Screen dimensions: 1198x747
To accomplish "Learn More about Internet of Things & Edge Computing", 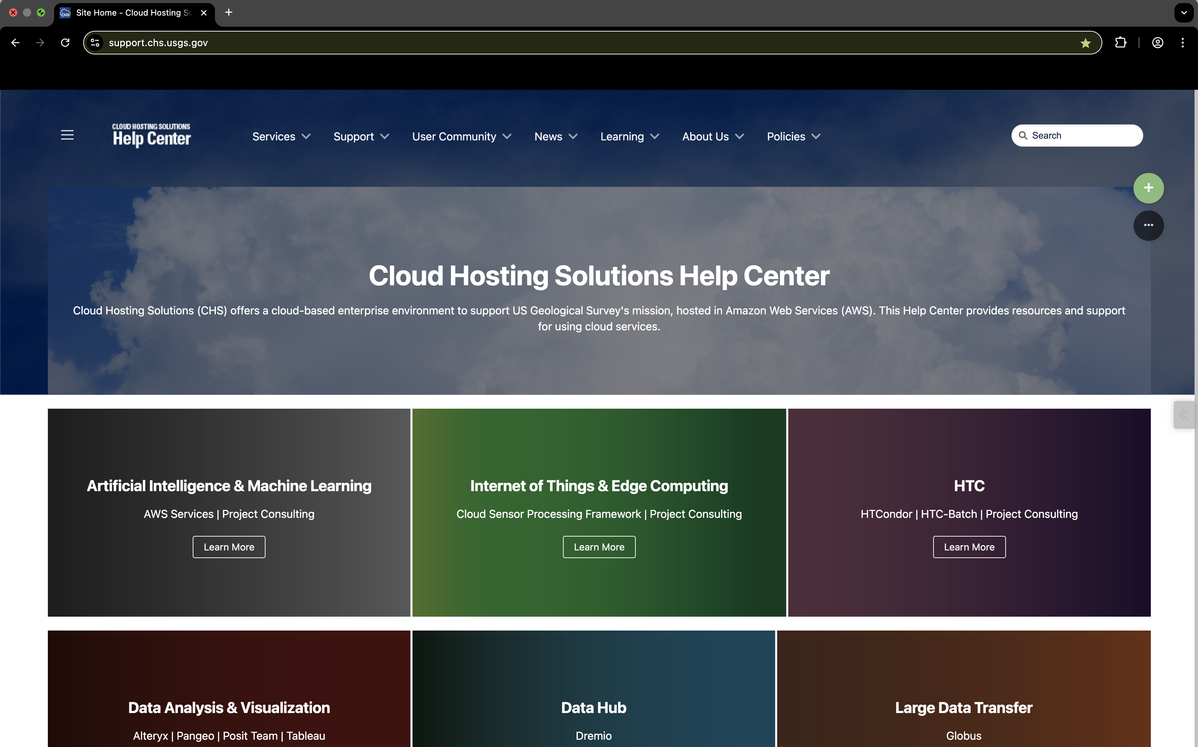I will coord(599,547).
